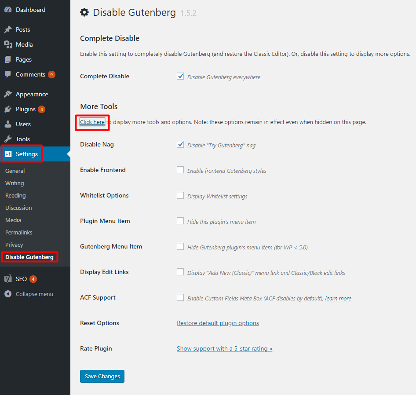This screenshot has height=395, width=416.
Task: Expand the Users menu item
Action: point(23,124)
